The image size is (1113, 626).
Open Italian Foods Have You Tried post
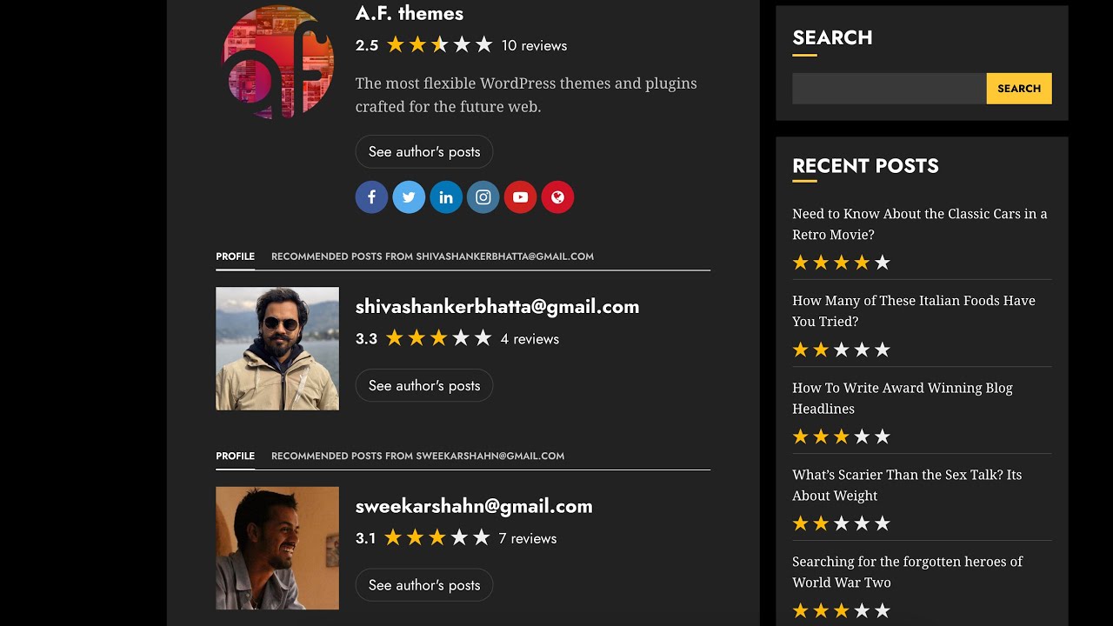point(914,311)
